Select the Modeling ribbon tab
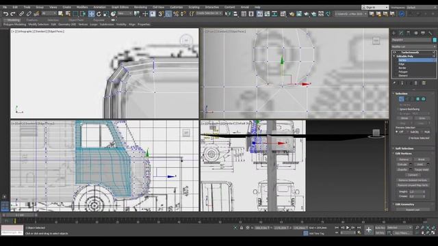This screenshot has width=438, height=246. 13,20
